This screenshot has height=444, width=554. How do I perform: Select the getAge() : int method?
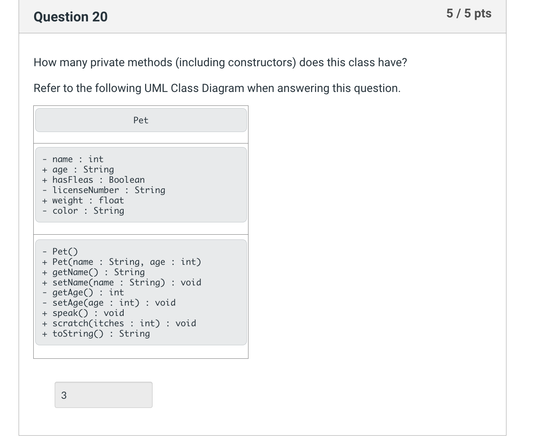pyautogui.click(x=83, y=293)
